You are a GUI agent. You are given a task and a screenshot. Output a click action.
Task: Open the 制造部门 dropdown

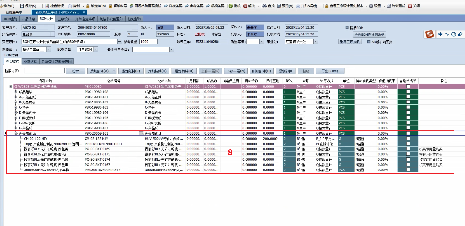(49, 49)
